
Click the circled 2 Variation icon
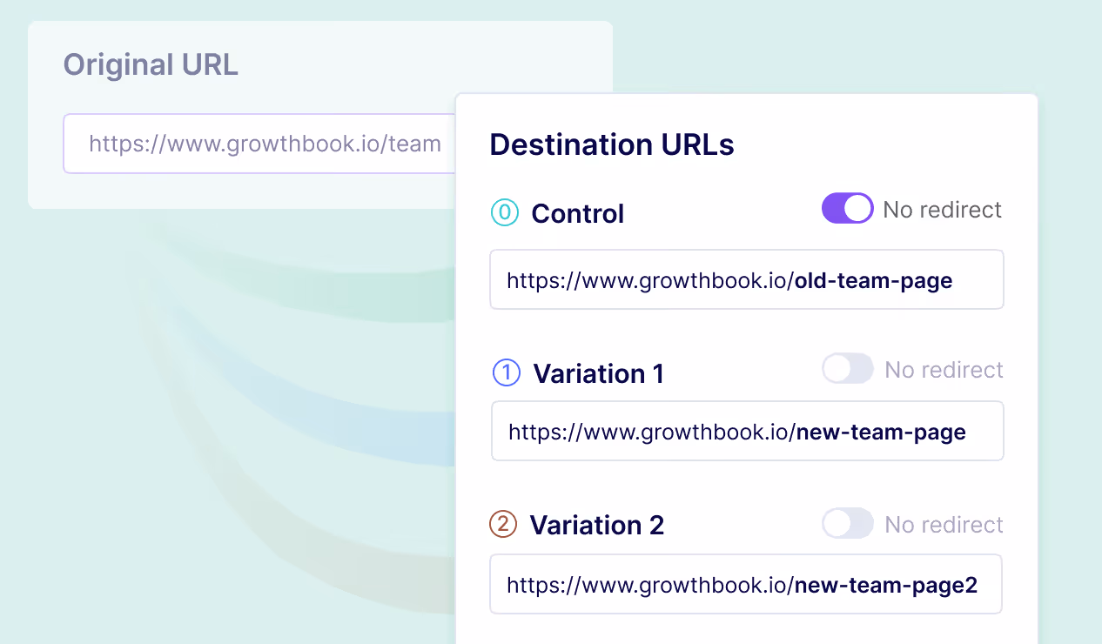[503, 524]
